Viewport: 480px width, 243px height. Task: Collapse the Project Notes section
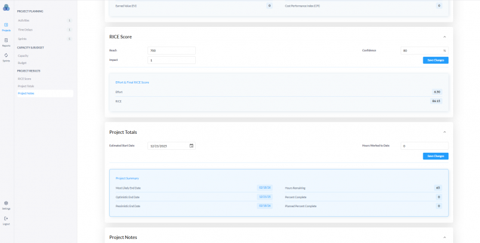pos(444,237)
